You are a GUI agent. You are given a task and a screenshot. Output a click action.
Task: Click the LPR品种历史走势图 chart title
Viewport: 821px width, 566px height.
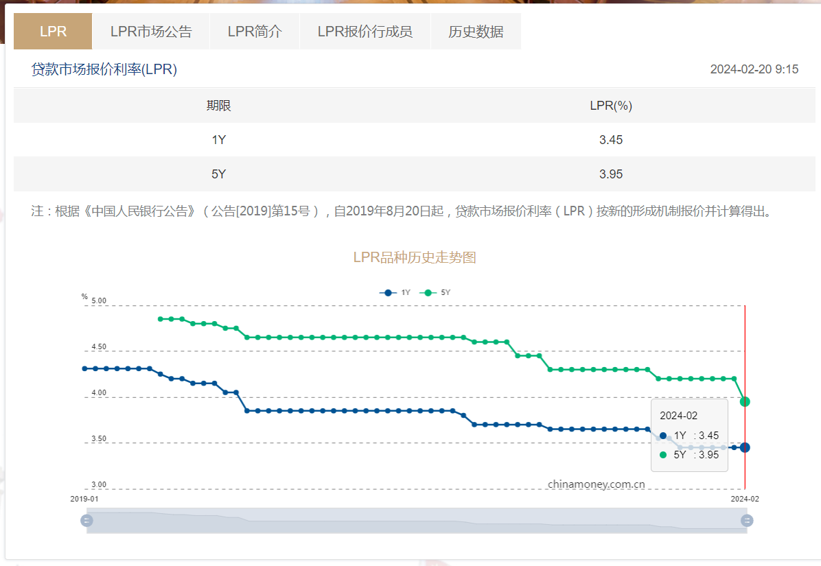[415, 258]
